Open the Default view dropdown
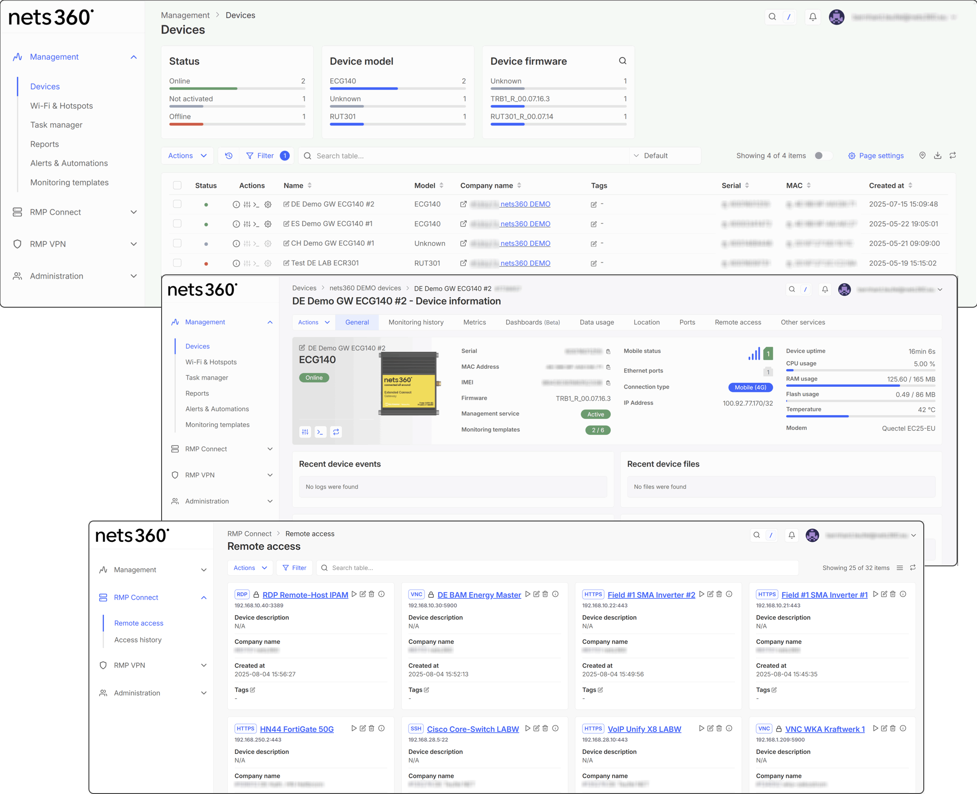The height and width of the screenshot is (794, 977). (x=665, y=156)
